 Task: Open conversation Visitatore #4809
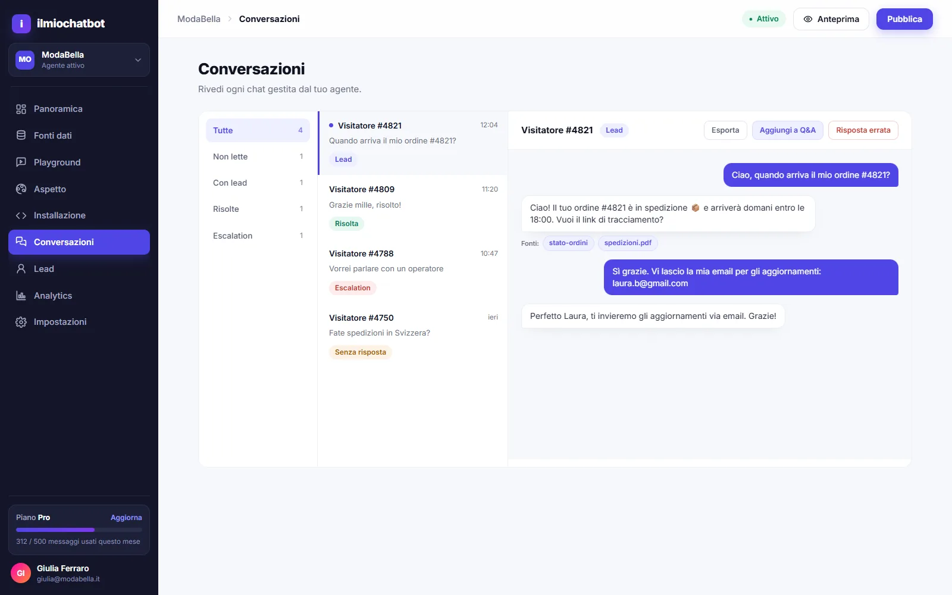(413, 207)
